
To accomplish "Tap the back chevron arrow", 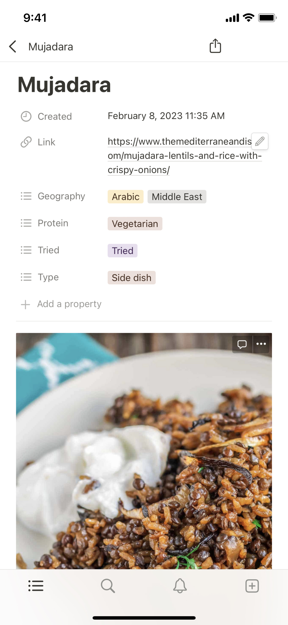I will 13,47.
